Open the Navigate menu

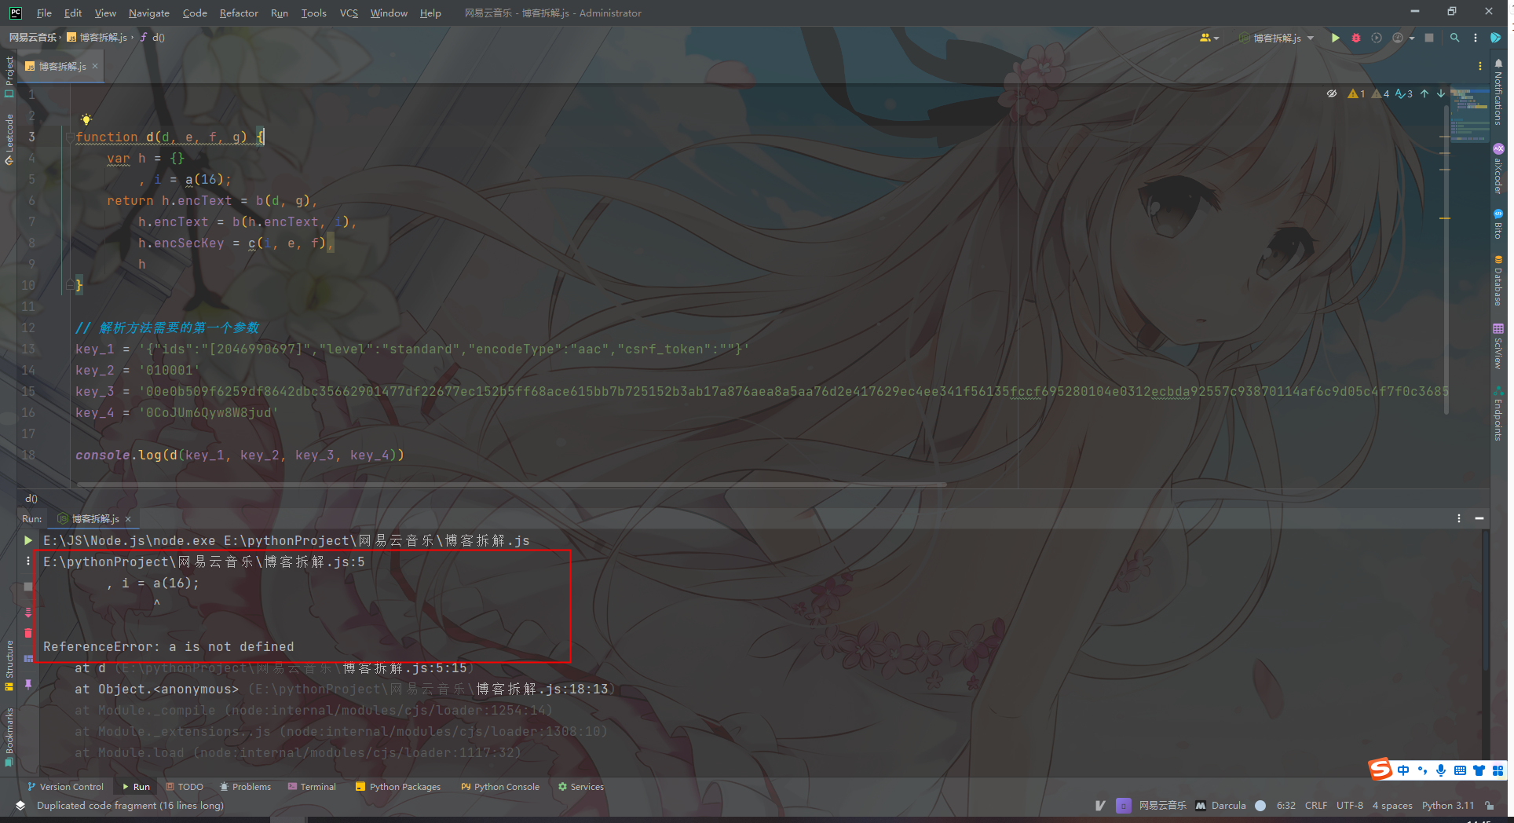point(149,13)
